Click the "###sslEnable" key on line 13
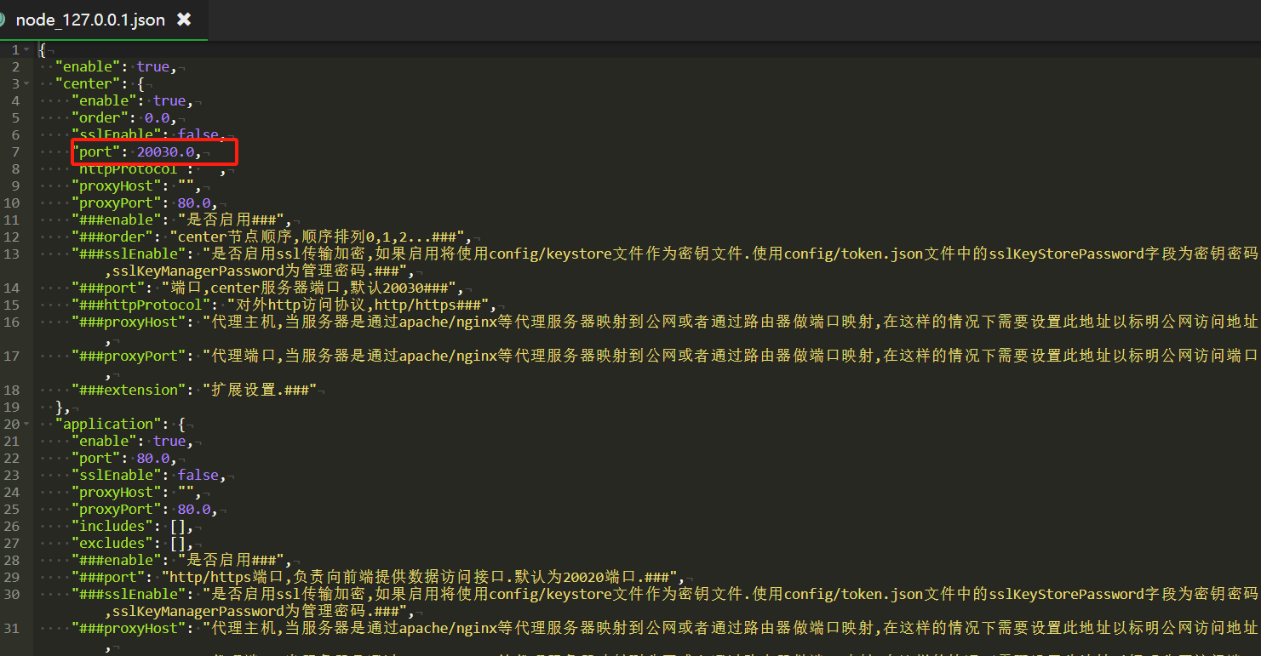Image resolution: width=1261 pixels, height=656 pixels. [x=129, y=254]
